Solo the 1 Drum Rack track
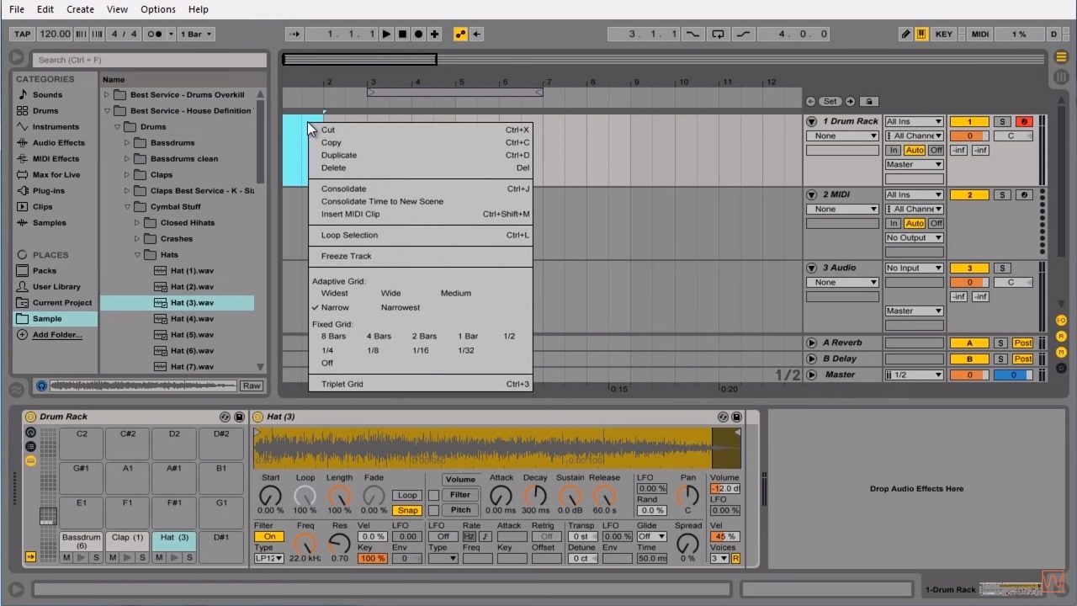The height and width of the screenshot is (606, 1077). pyautogui.click(x=1001, y=122)
